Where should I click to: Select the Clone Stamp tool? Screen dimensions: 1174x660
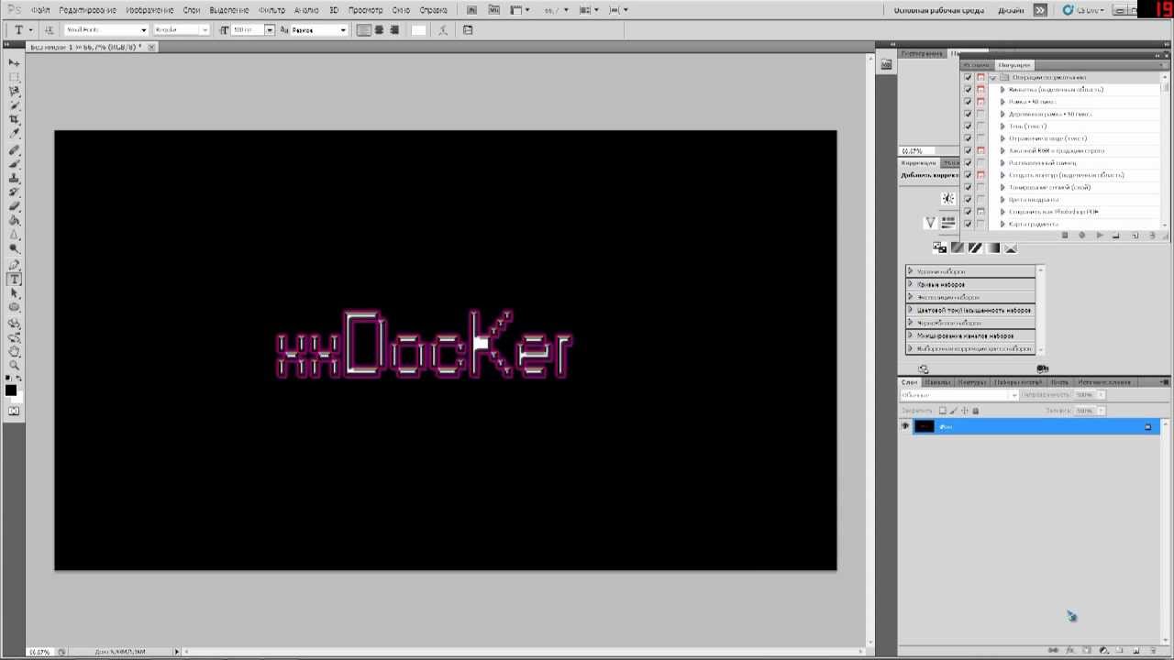click(14, 178)
